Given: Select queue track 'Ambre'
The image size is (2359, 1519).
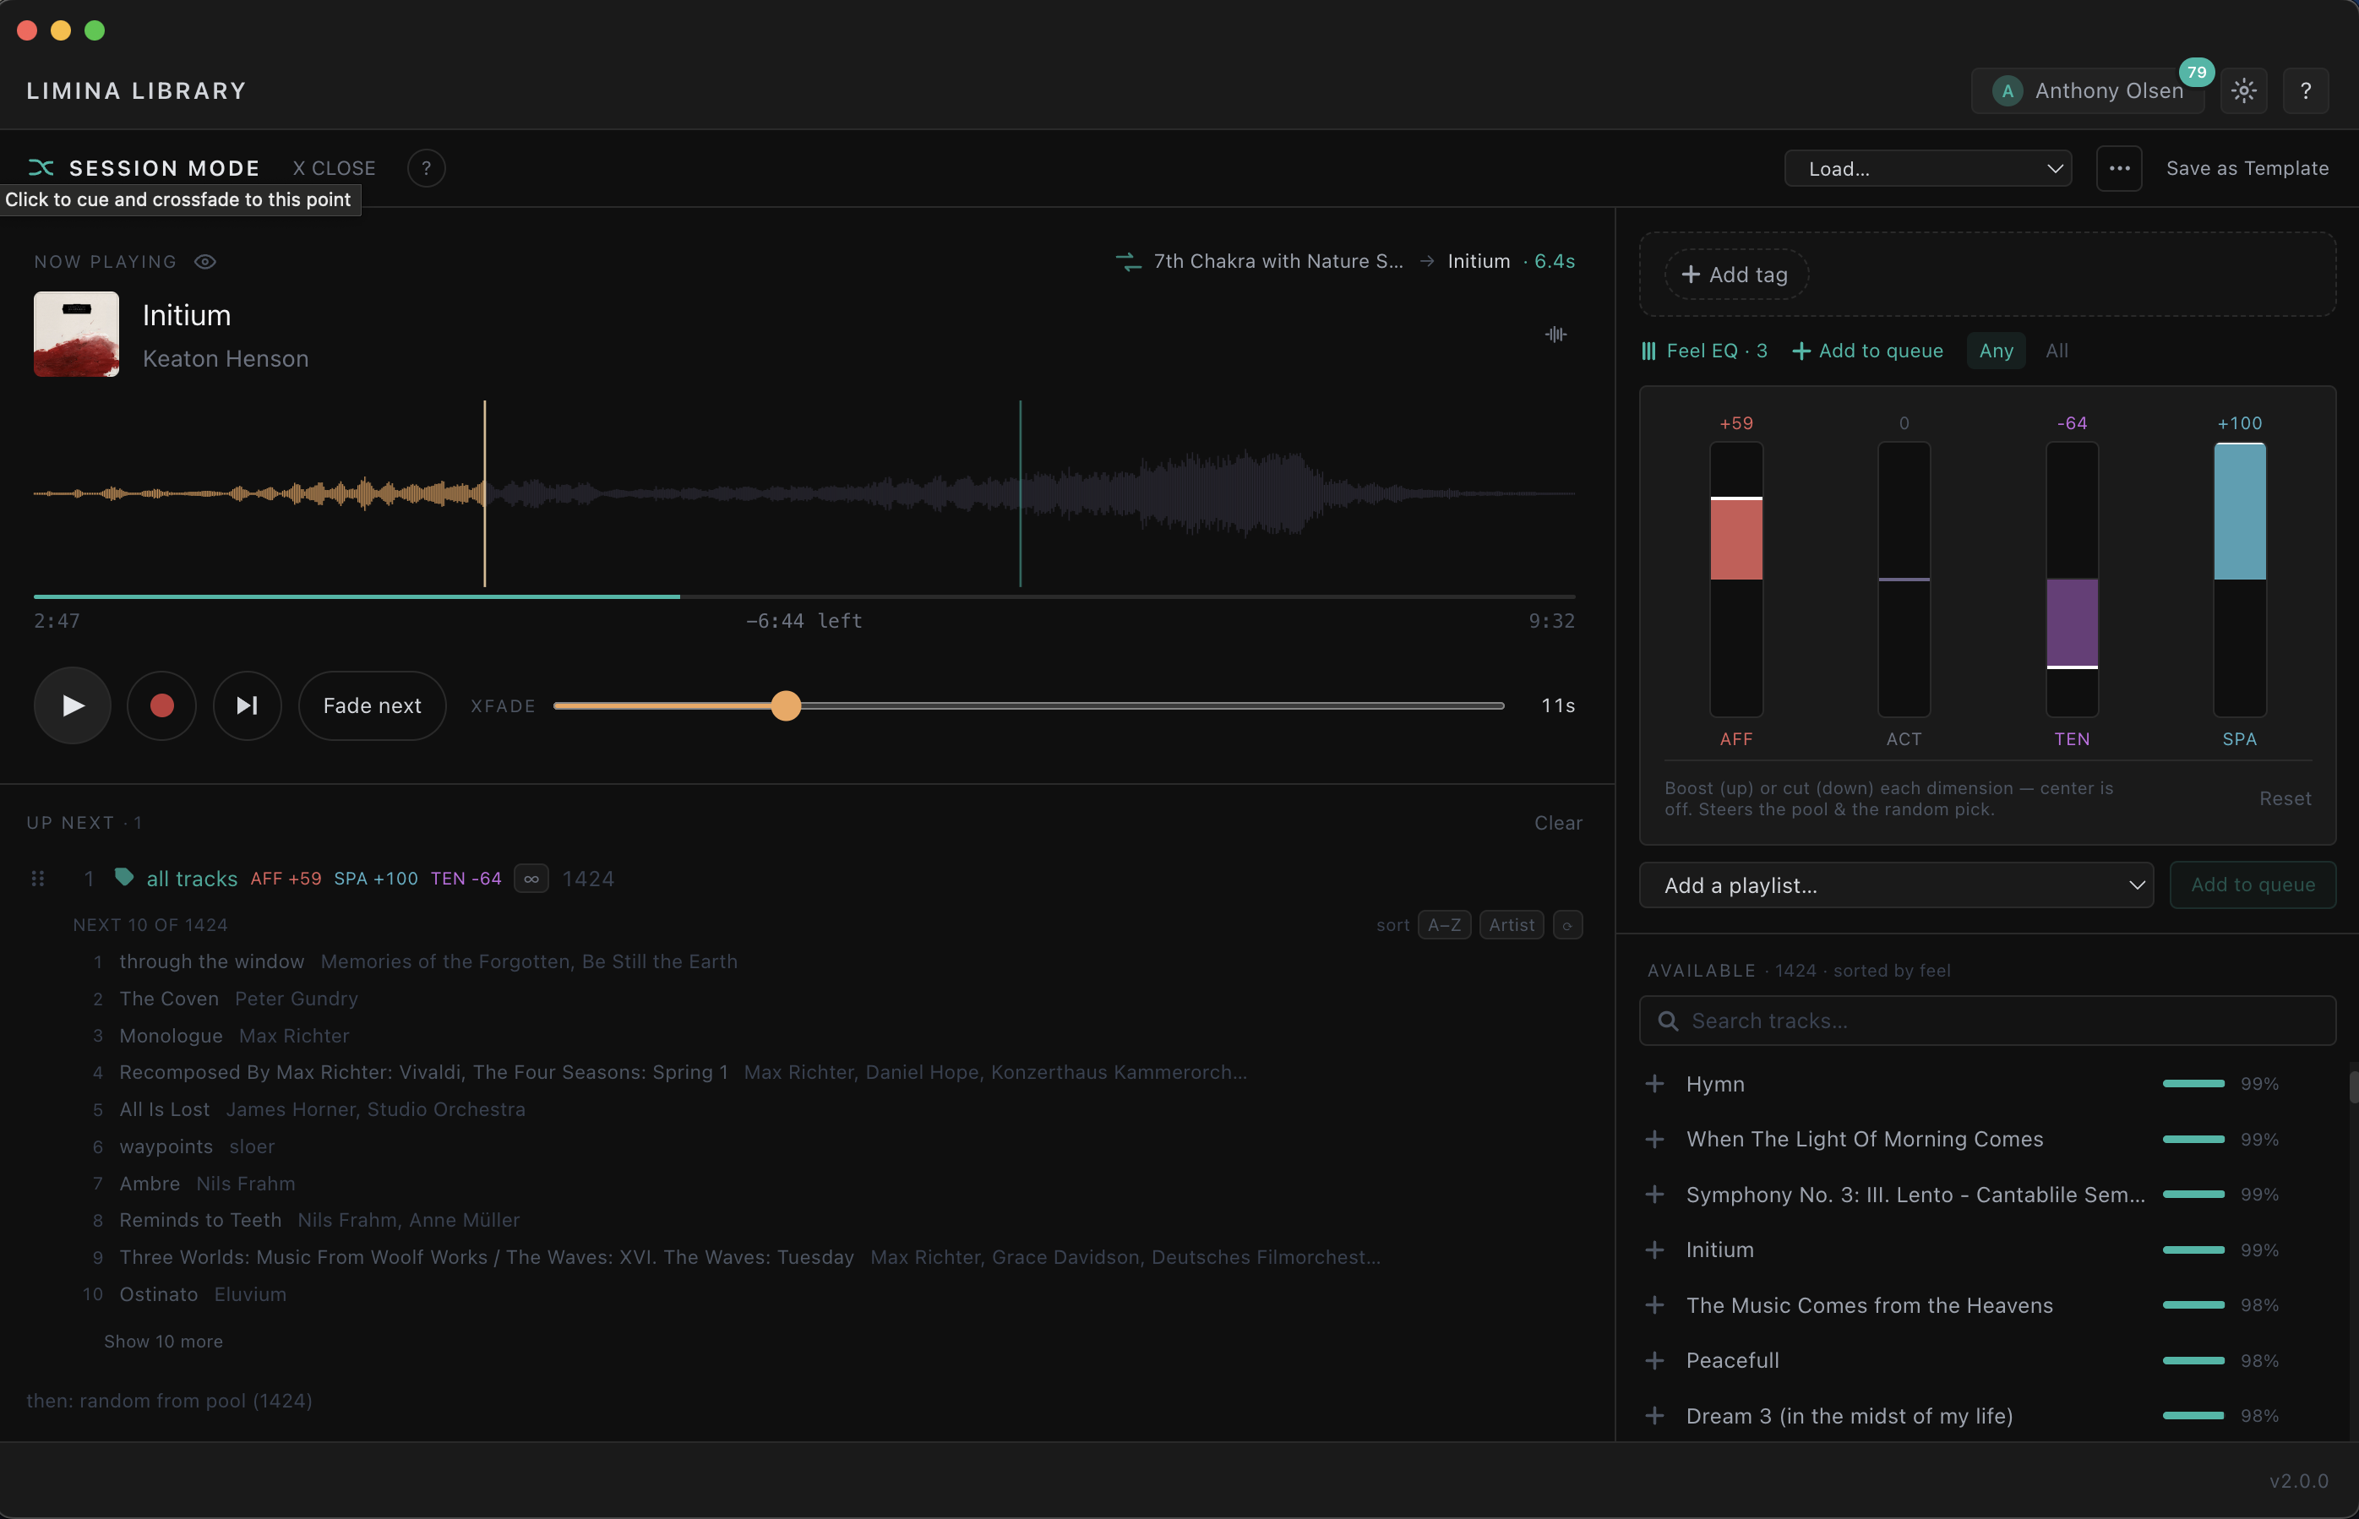Looking at the screenshot, I should coord(150,1184).
